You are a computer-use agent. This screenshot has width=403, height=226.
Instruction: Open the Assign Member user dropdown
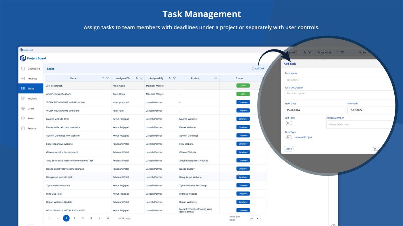click(361, 125)
